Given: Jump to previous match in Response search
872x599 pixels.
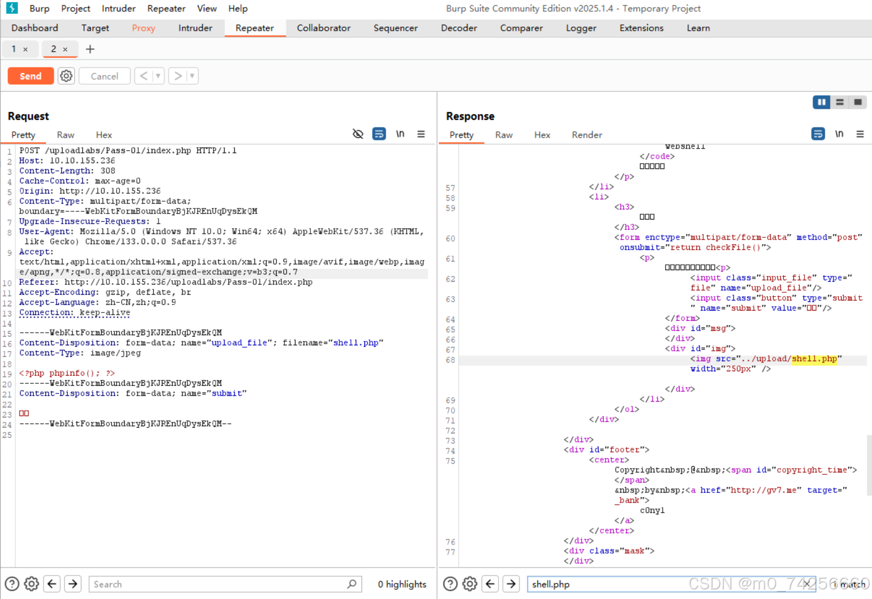Looking at the screenshot, I should (x=490, y=584).
